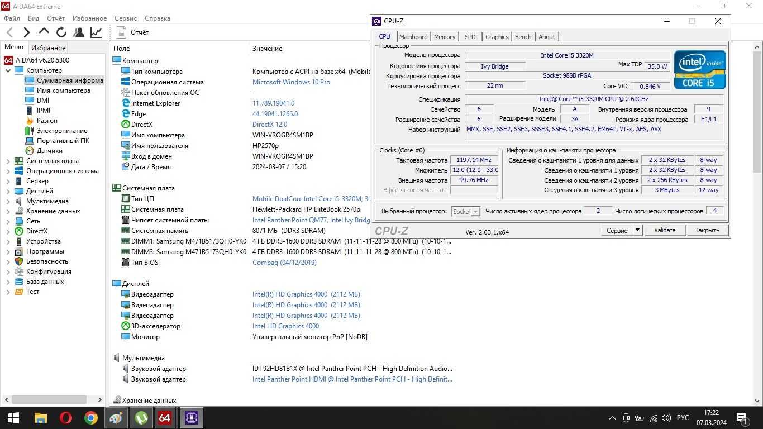Switch to the About tab in CPU-Z
This screenshot has width=763, height=429.
(547, 37)
